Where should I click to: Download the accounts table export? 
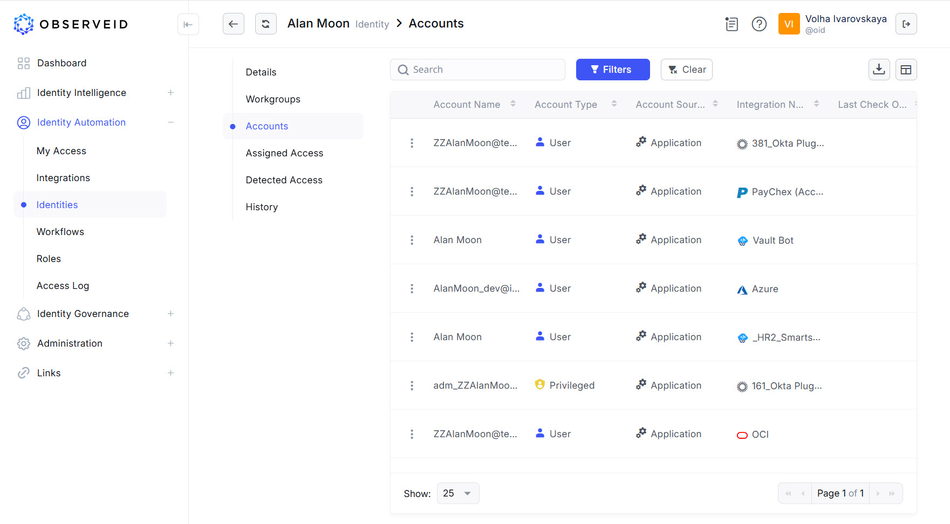pyautogui.click(x=879, y=70)
